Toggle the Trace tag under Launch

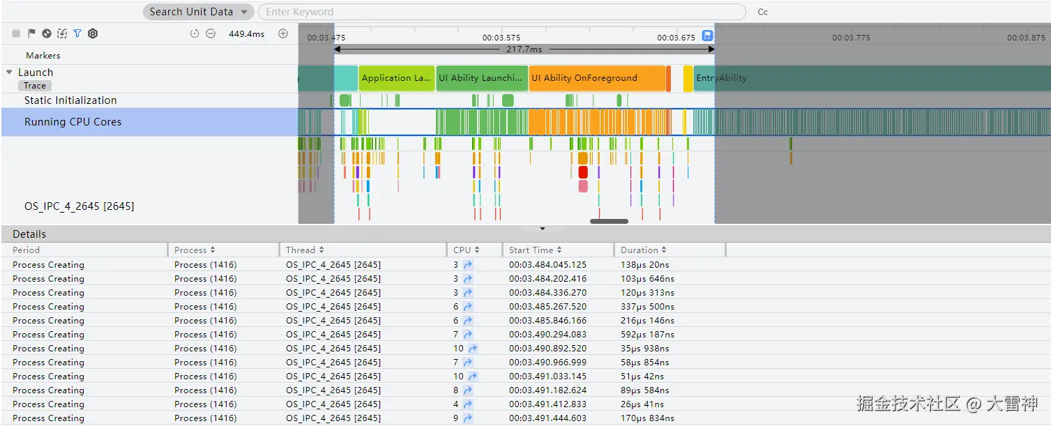pyautogui.click(x=35, y=86)
